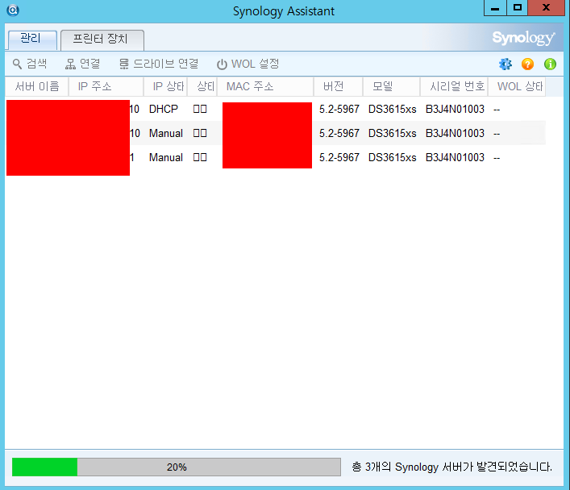
Task: Sort by 시리얼 번호 column header
Action: [454, 86]
